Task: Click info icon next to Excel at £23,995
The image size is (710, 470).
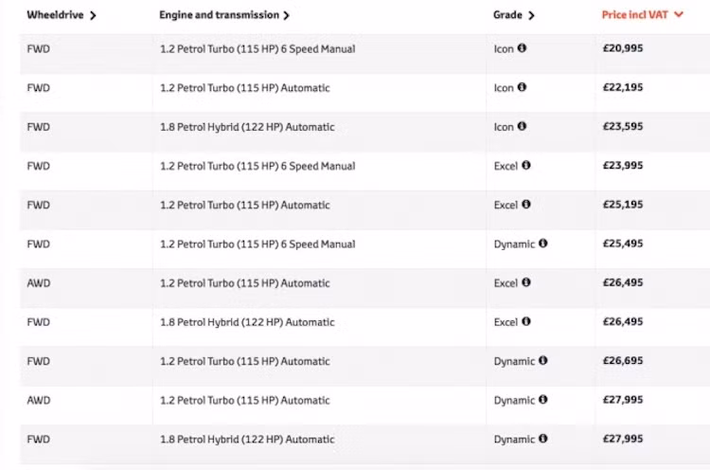Action: pos(526,165)
